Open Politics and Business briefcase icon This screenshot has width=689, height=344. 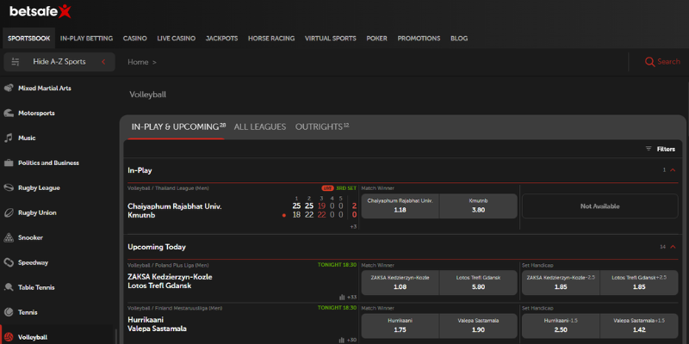coord(9,163)
